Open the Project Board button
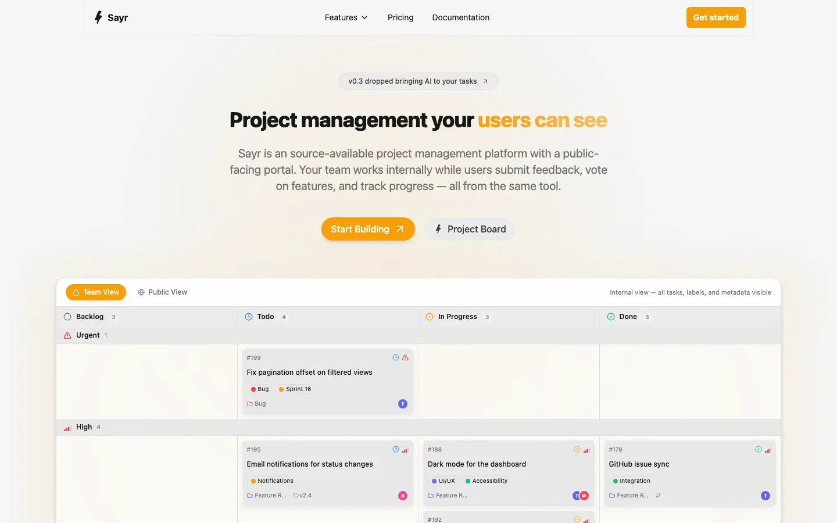The image size is (837, 523). click(x=470, y=229)
